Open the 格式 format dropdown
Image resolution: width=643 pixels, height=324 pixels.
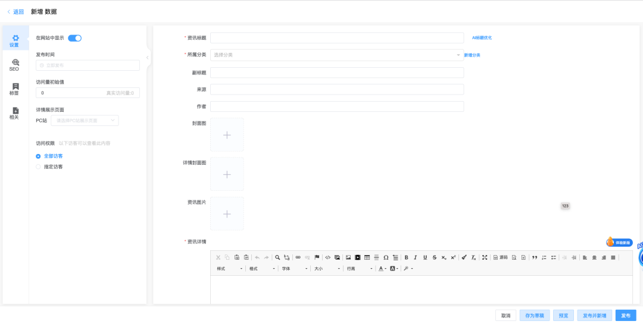tap(263, 269)
